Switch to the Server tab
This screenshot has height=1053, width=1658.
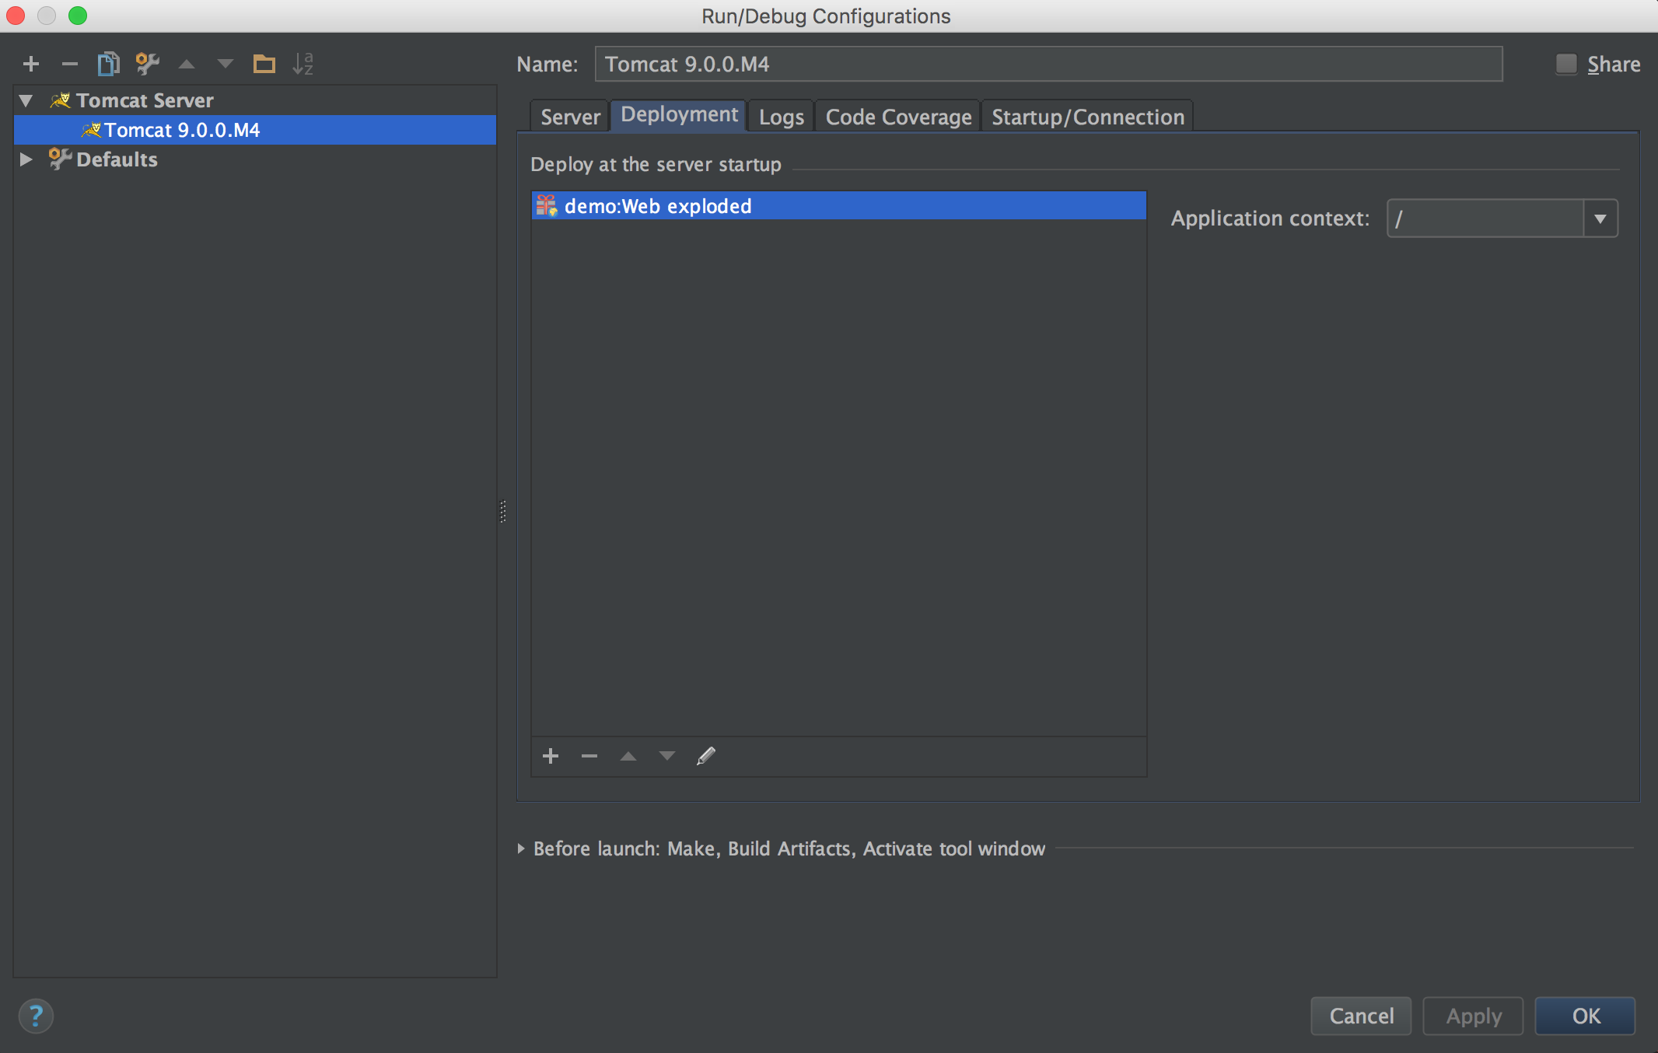pyautogui.click(x=570, y=116)
